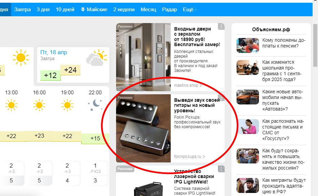Click the sunny weather icon at 13:00

(11, 105)
